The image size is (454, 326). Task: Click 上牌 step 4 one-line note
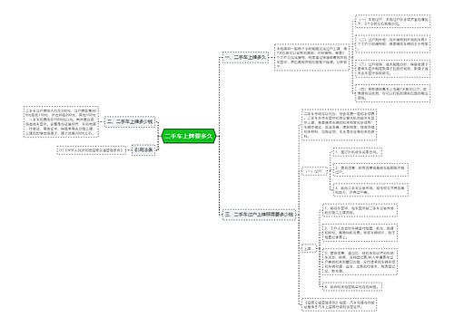click(352, 286)
